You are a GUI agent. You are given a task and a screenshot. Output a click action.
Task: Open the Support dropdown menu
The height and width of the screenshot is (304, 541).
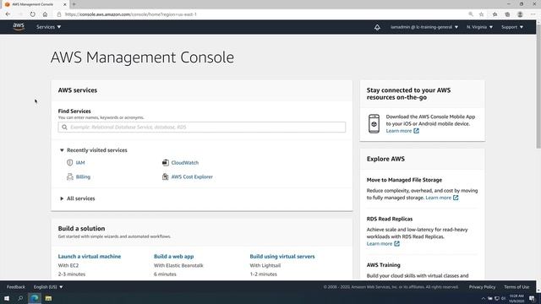[x=512, y=27]
